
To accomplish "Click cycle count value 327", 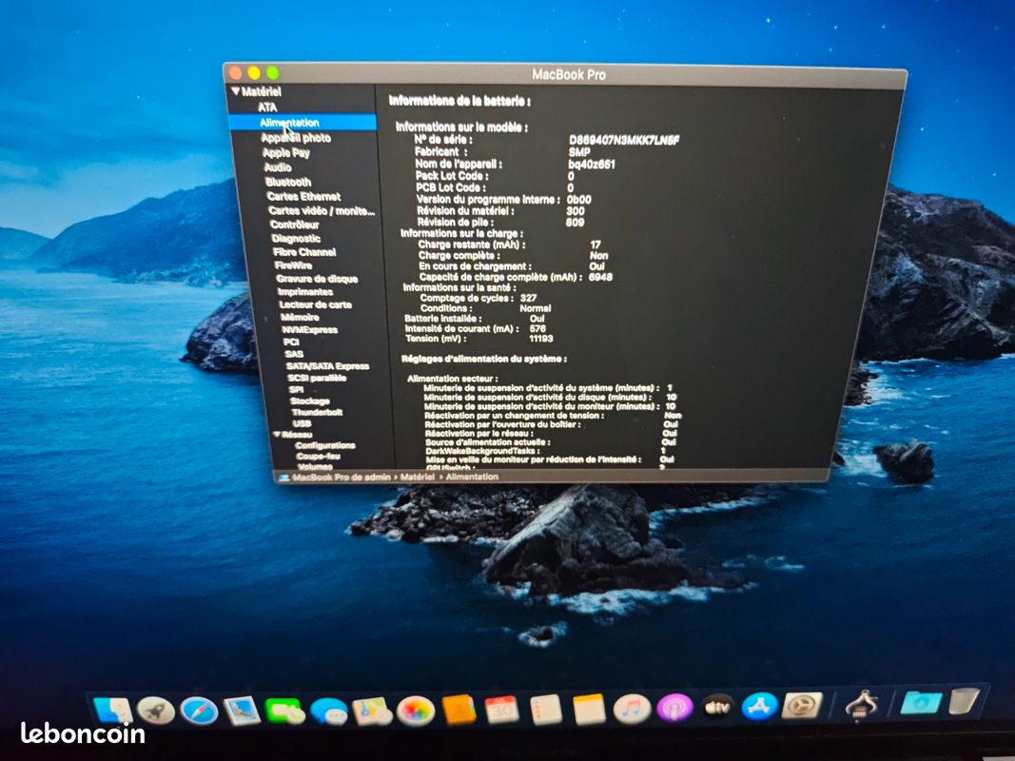I will 528,298.
